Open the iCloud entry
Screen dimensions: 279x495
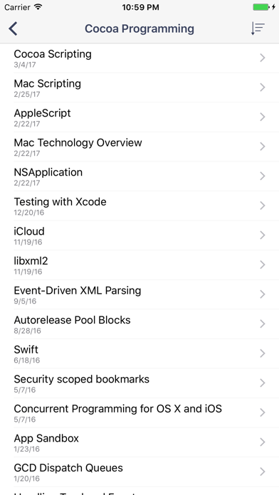pos(139,235)
